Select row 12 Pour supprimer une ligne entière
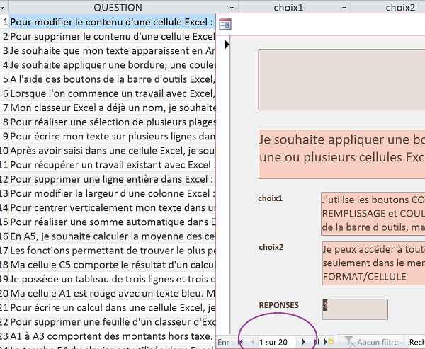The height and width of the screenshot is (349, 425). coord(112,179)
